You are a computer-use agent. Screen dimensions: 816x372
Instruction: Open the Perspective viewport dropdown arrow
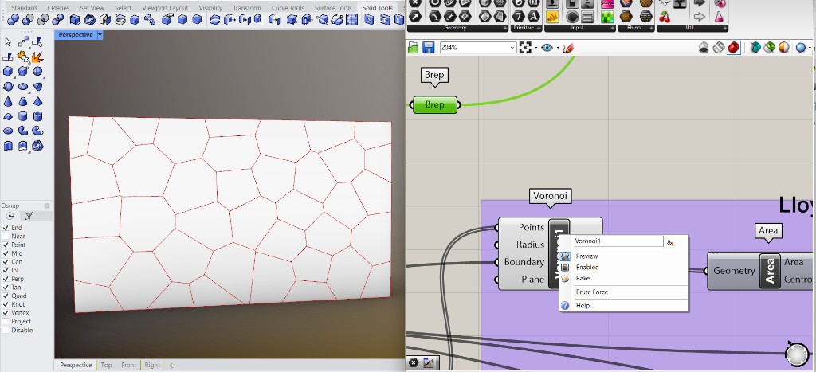100,35
